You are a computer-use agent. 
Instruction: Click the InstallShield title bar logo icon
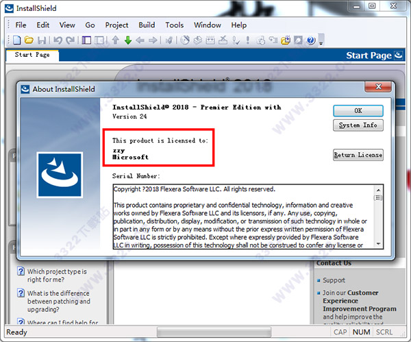[x=9, y=8]
